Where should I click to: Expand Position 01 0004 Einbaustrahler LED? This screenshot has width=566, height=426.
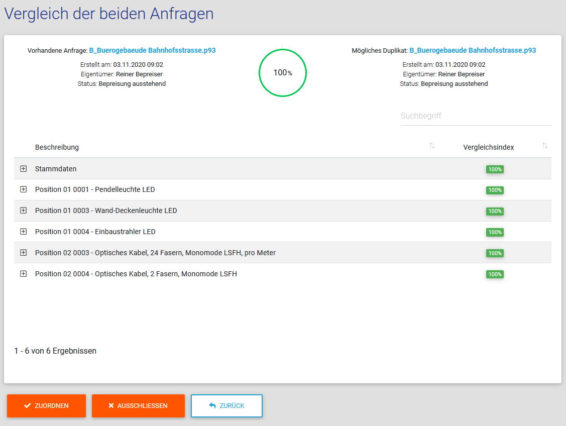tap(23, 232)
